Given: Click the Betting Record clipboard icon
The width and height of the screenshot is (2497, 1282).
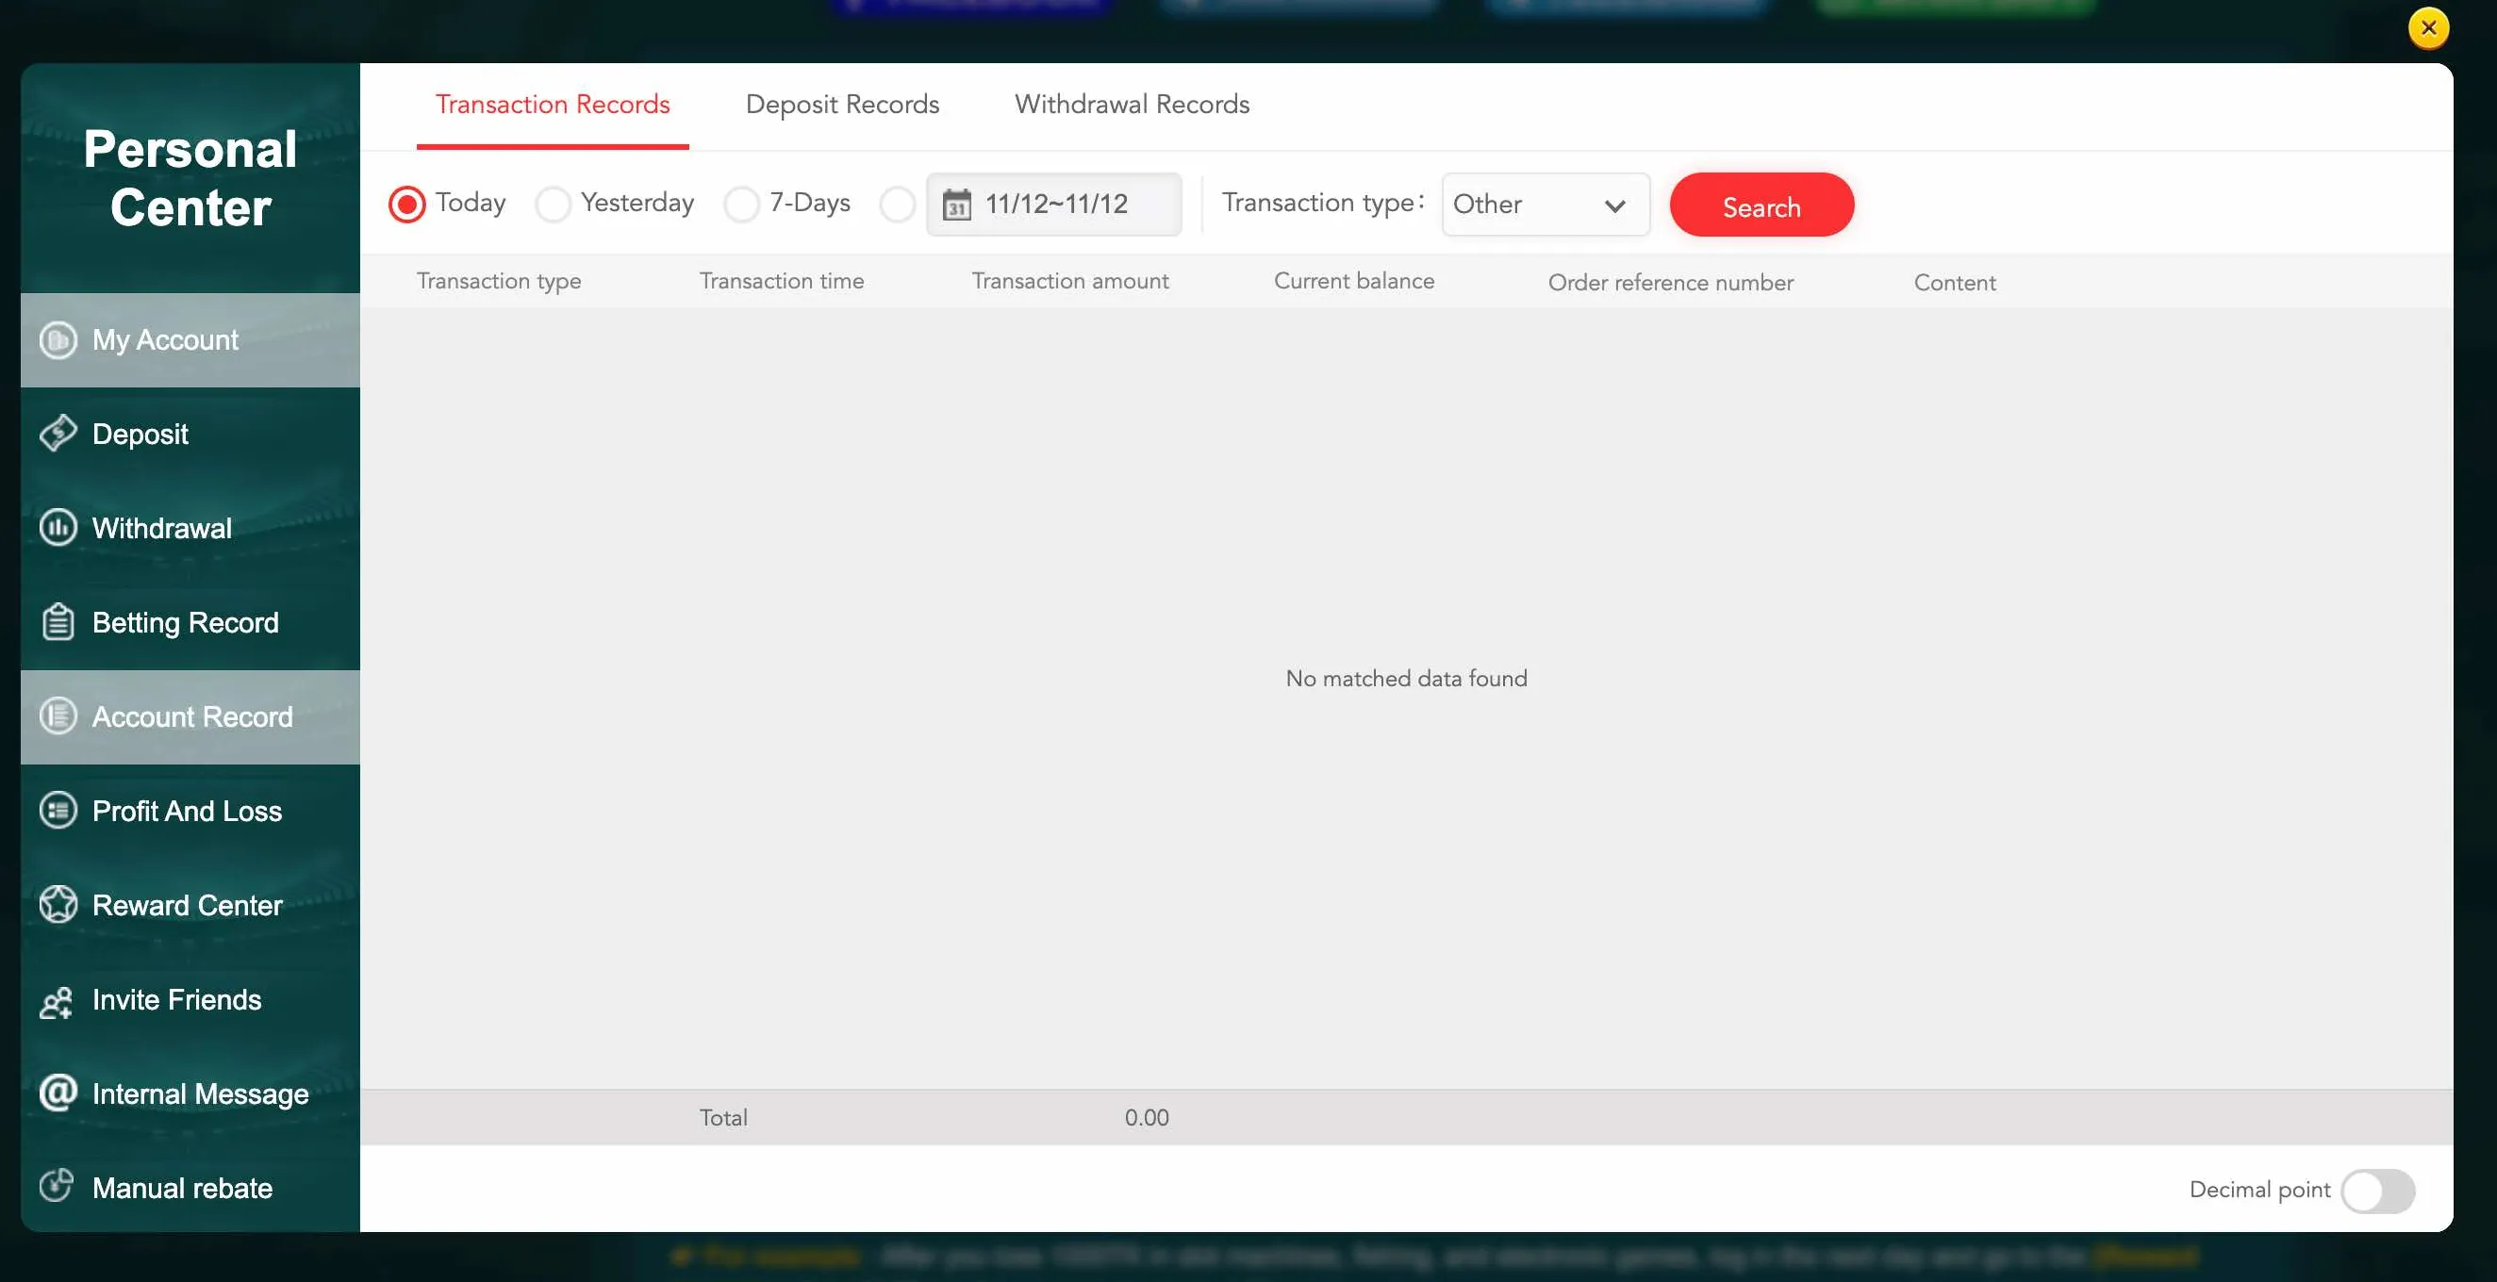Looking at the screenshot, I should pyautogui.click(x=58, y=621).
